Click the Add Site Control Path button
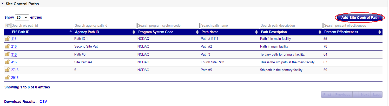Screen dimensions: 389x106 (360, 18)
